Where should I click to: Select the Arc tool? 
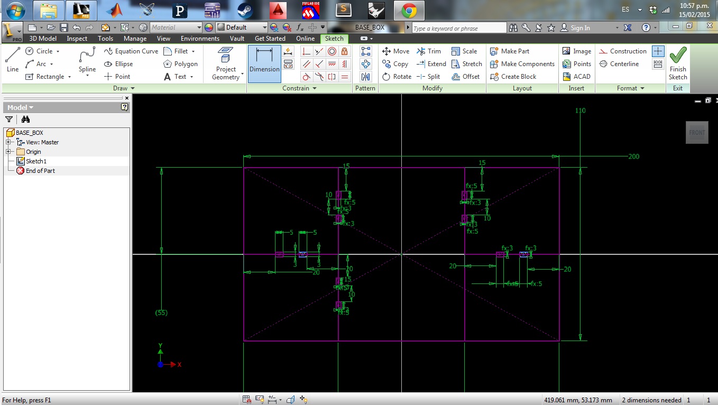click(x=36, y=64)
